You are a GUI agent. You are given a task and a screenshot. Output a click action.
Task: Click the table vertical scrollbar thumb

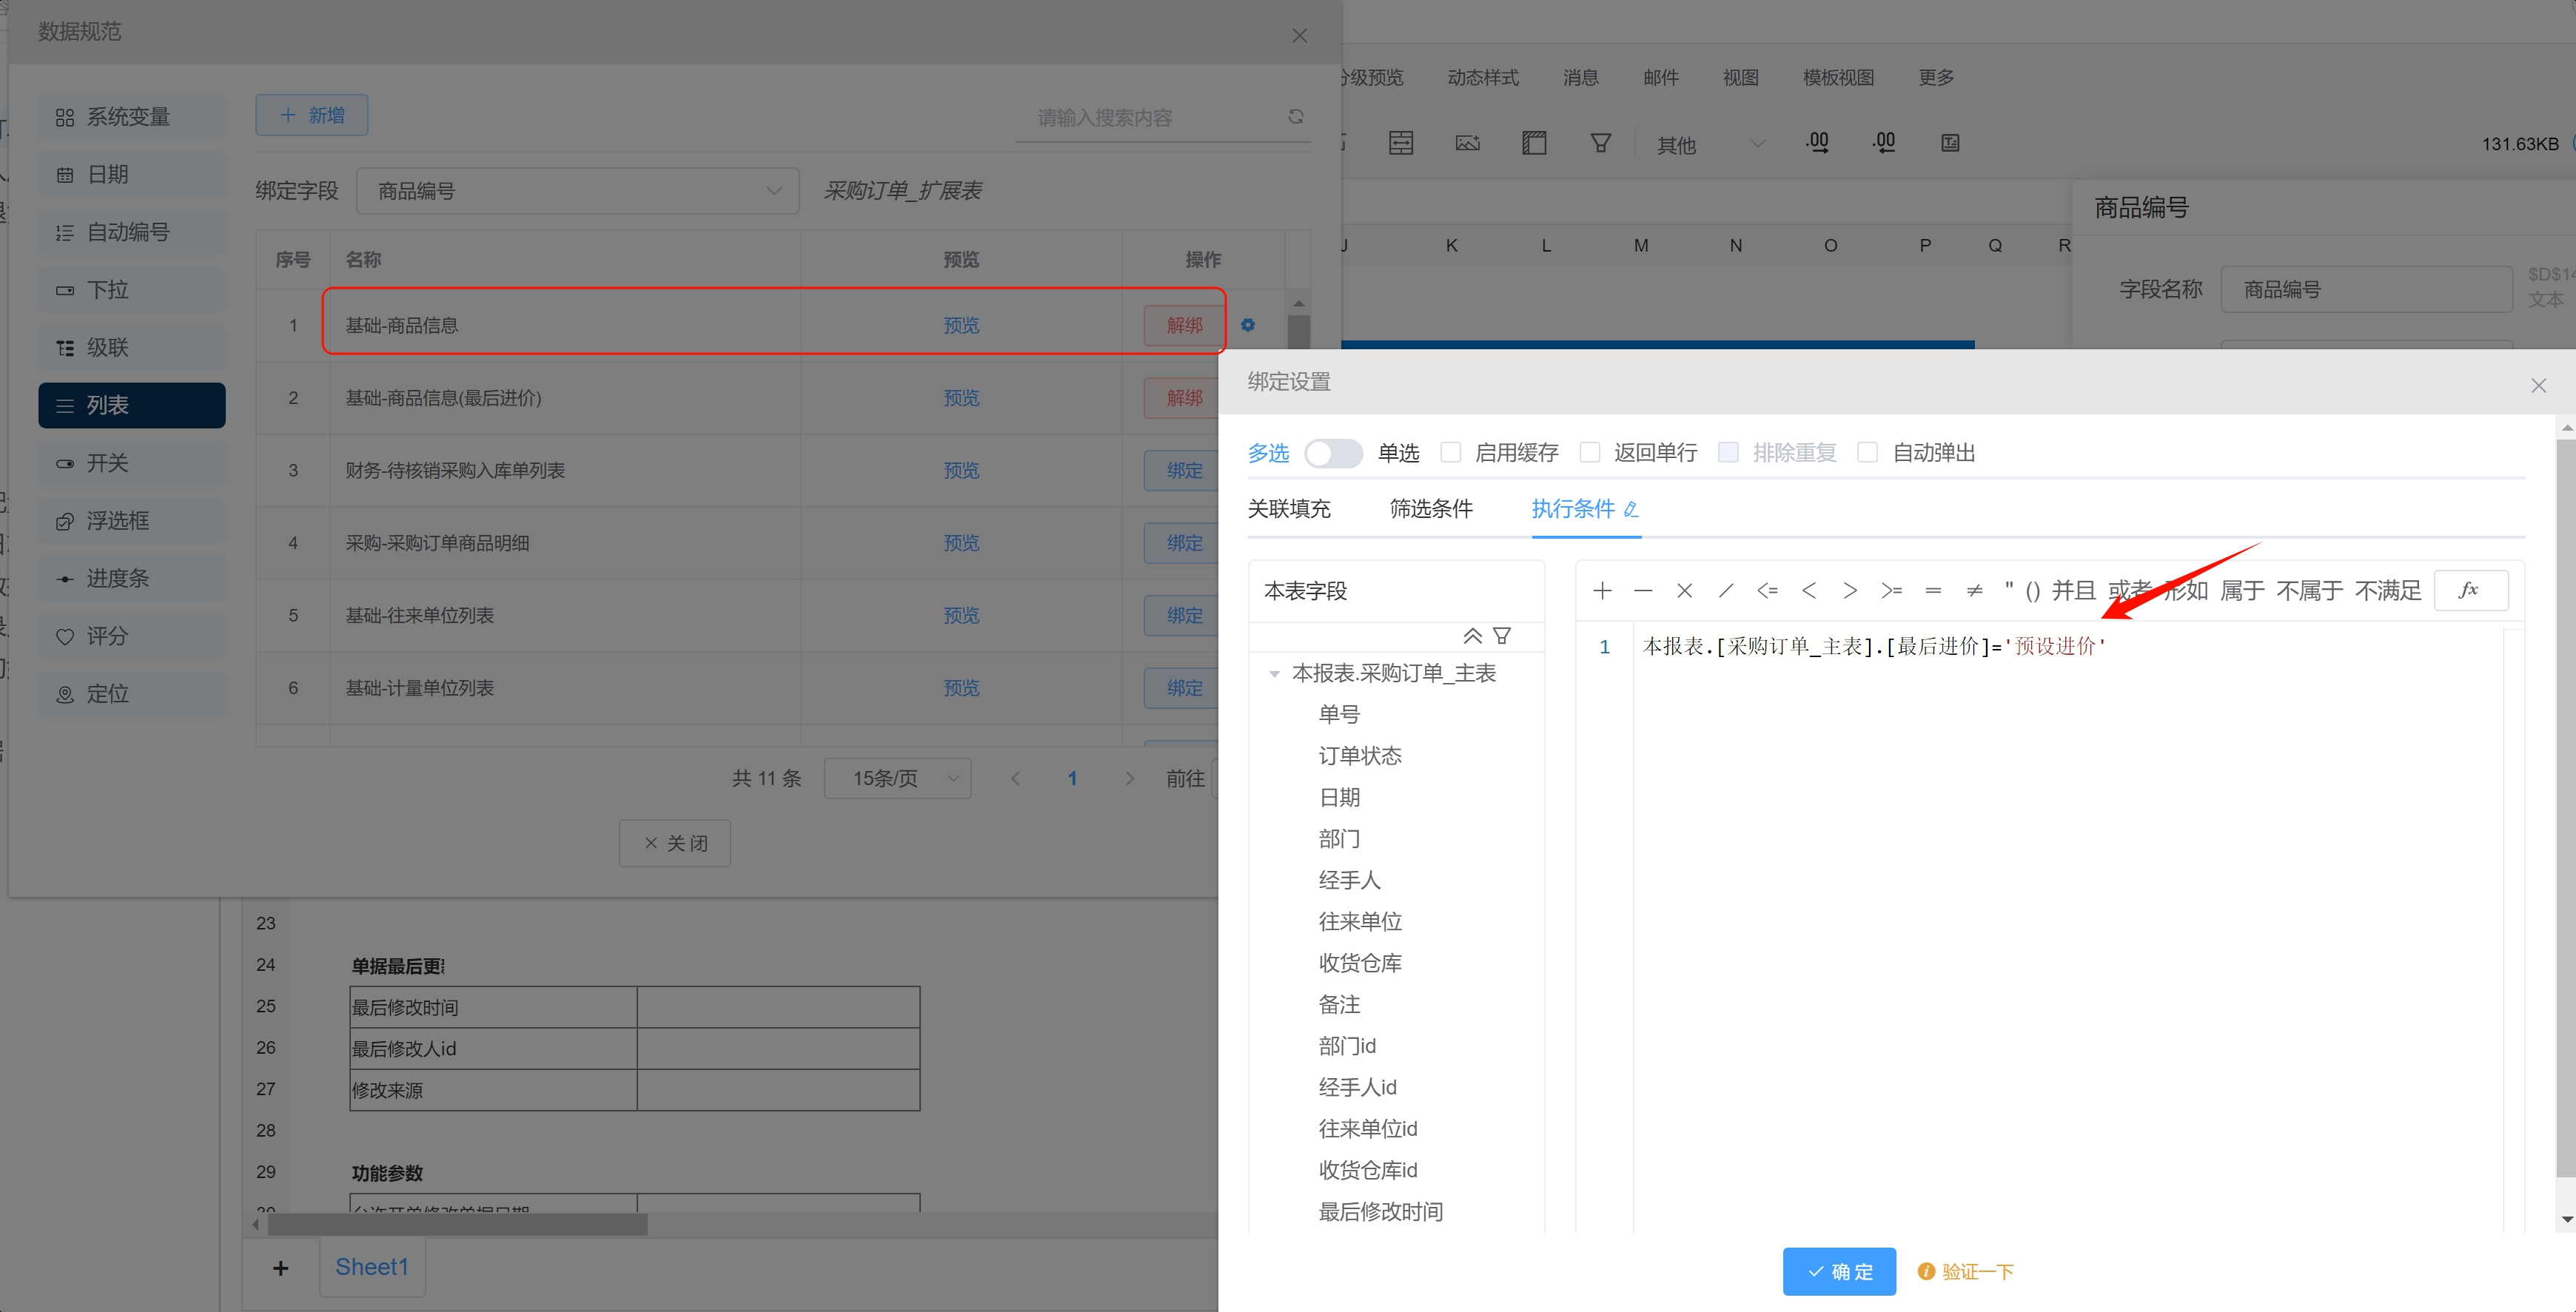(1298, 332)
